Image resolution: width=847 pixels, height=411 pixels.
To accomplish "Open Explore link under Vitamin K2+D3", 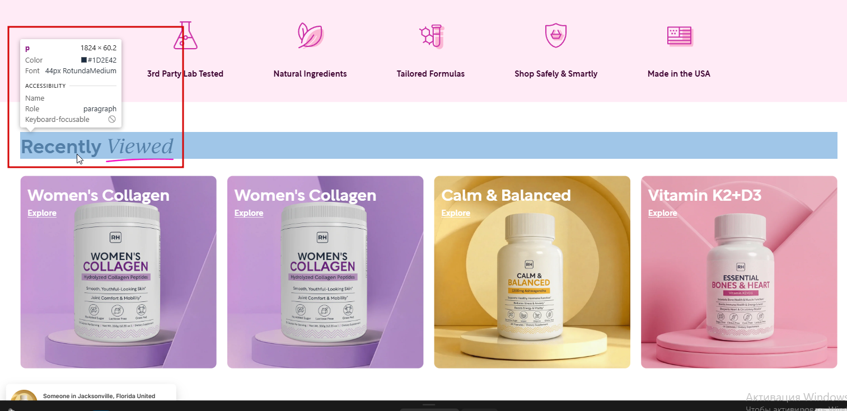I will point(662,213).
